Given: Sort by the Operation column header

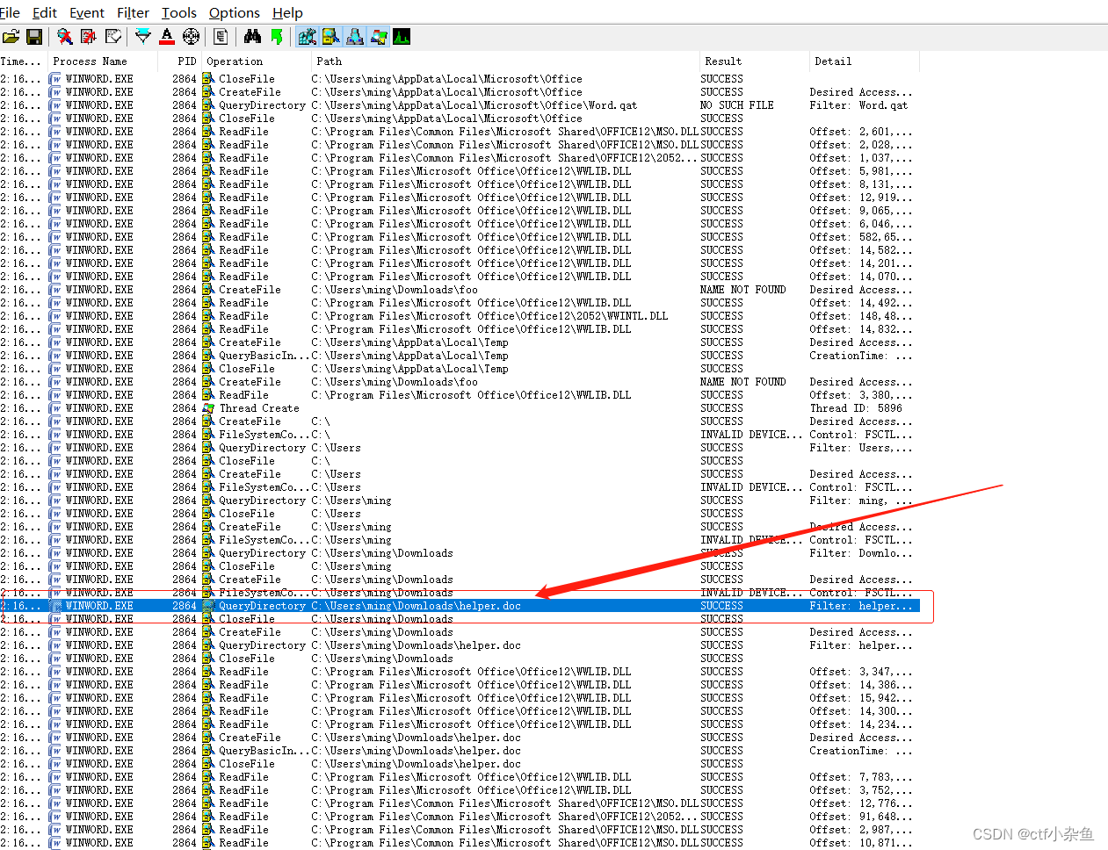Looking at the screenshot, I should click(x=257, y=61).
